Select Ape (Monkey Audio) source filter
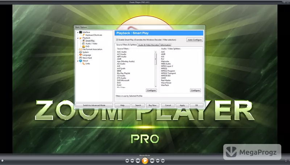The width and height of the screenshot is (290, 165). coord(126,62)
